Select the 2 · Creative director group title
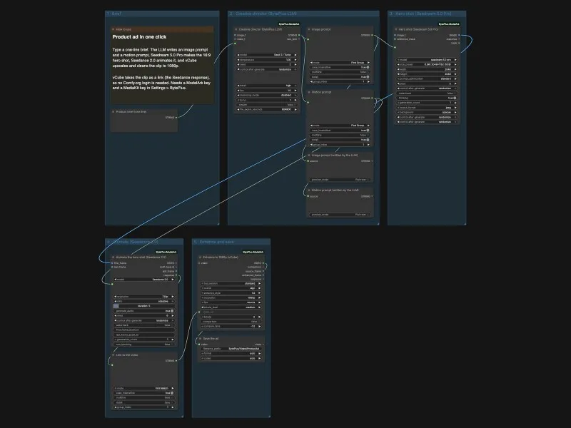 click(263, 14)
